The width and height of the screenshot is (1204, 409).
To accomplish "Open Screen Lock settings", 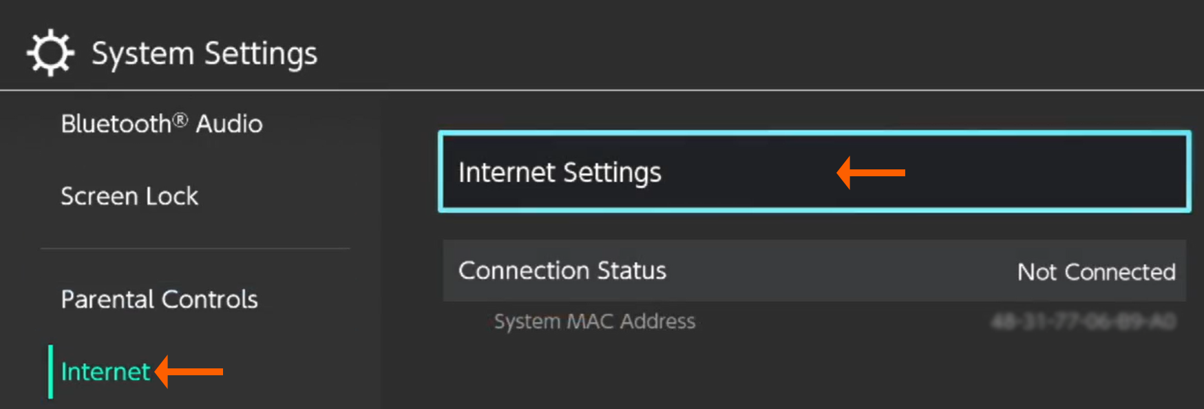I will tap(129, 196).
